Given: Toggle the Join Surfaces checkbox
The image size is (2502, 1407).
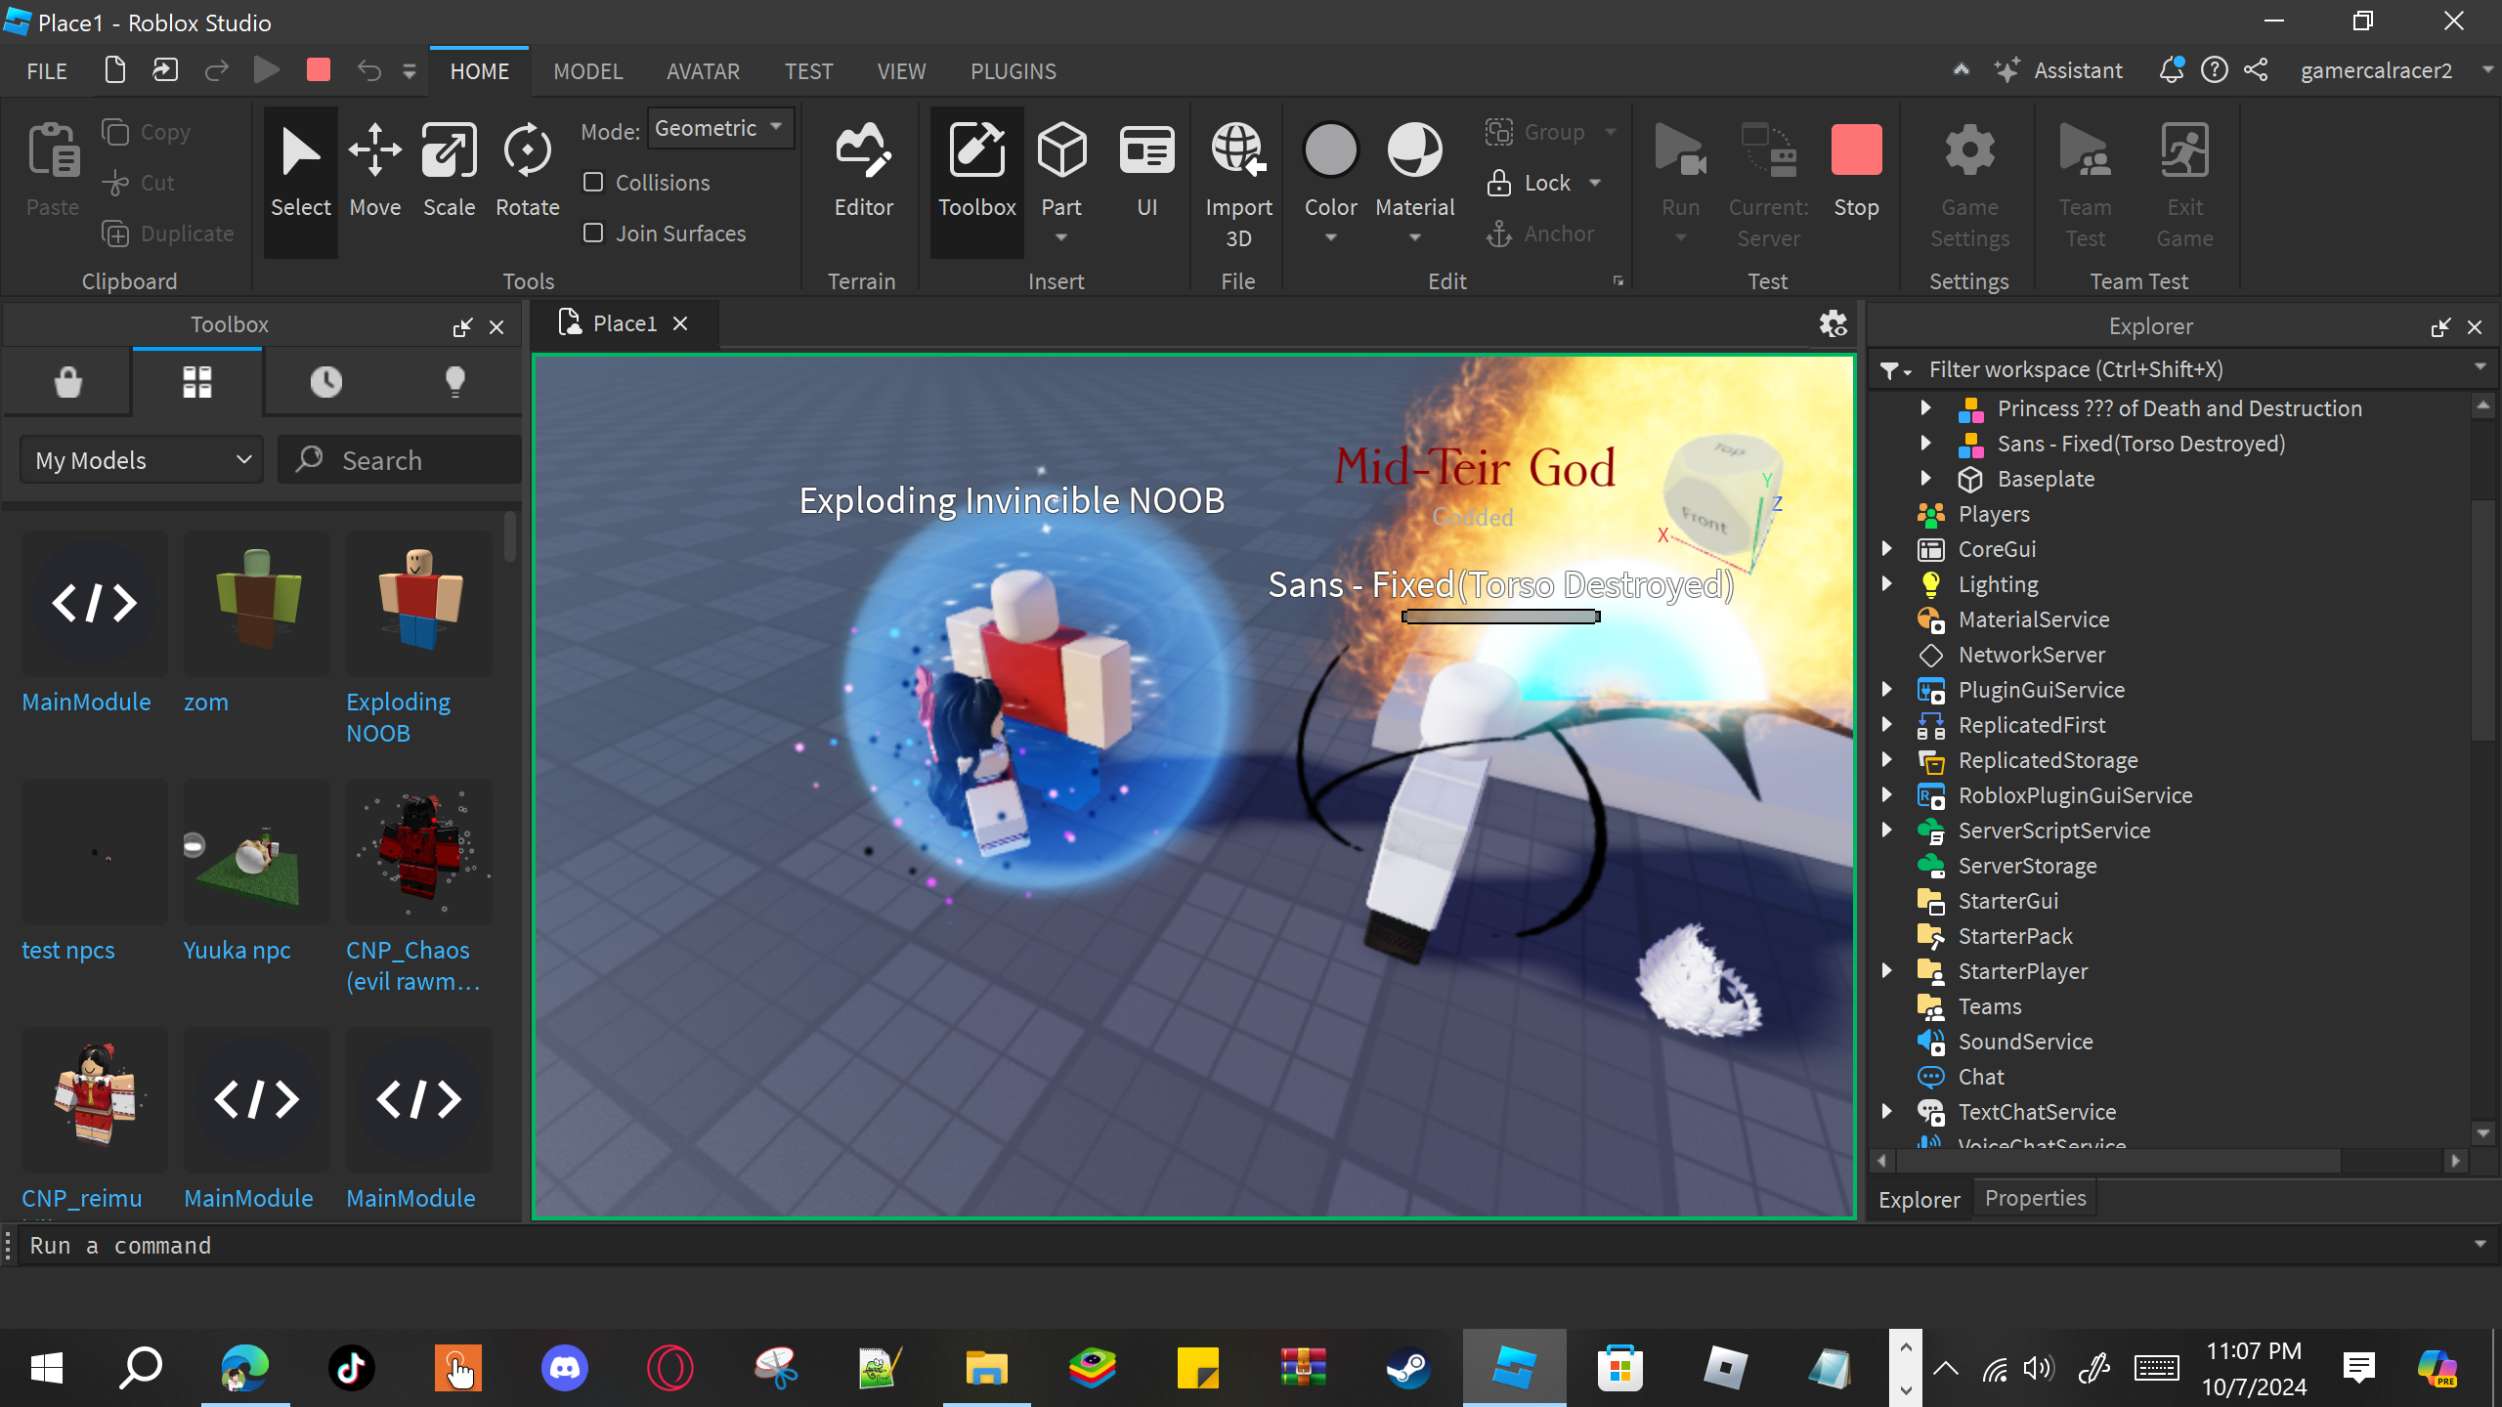Looking at the screenshot, I should click(x=593, y=234).
